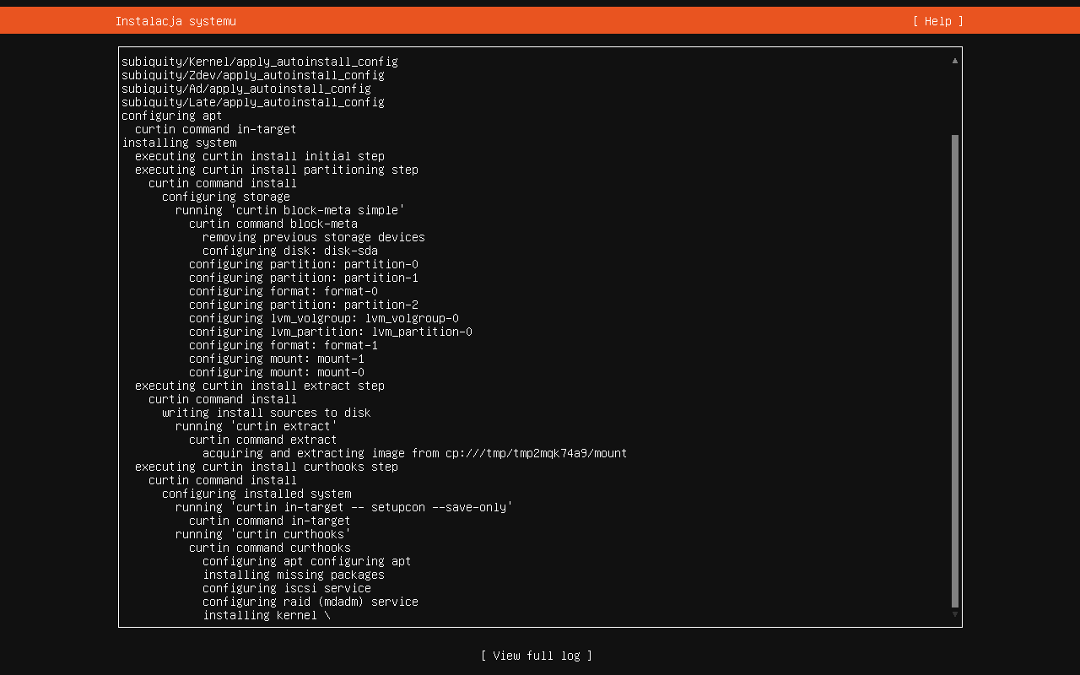Screen dimensions: 1080x675
Task: Click the View full log button
Action: pos(537,656)
